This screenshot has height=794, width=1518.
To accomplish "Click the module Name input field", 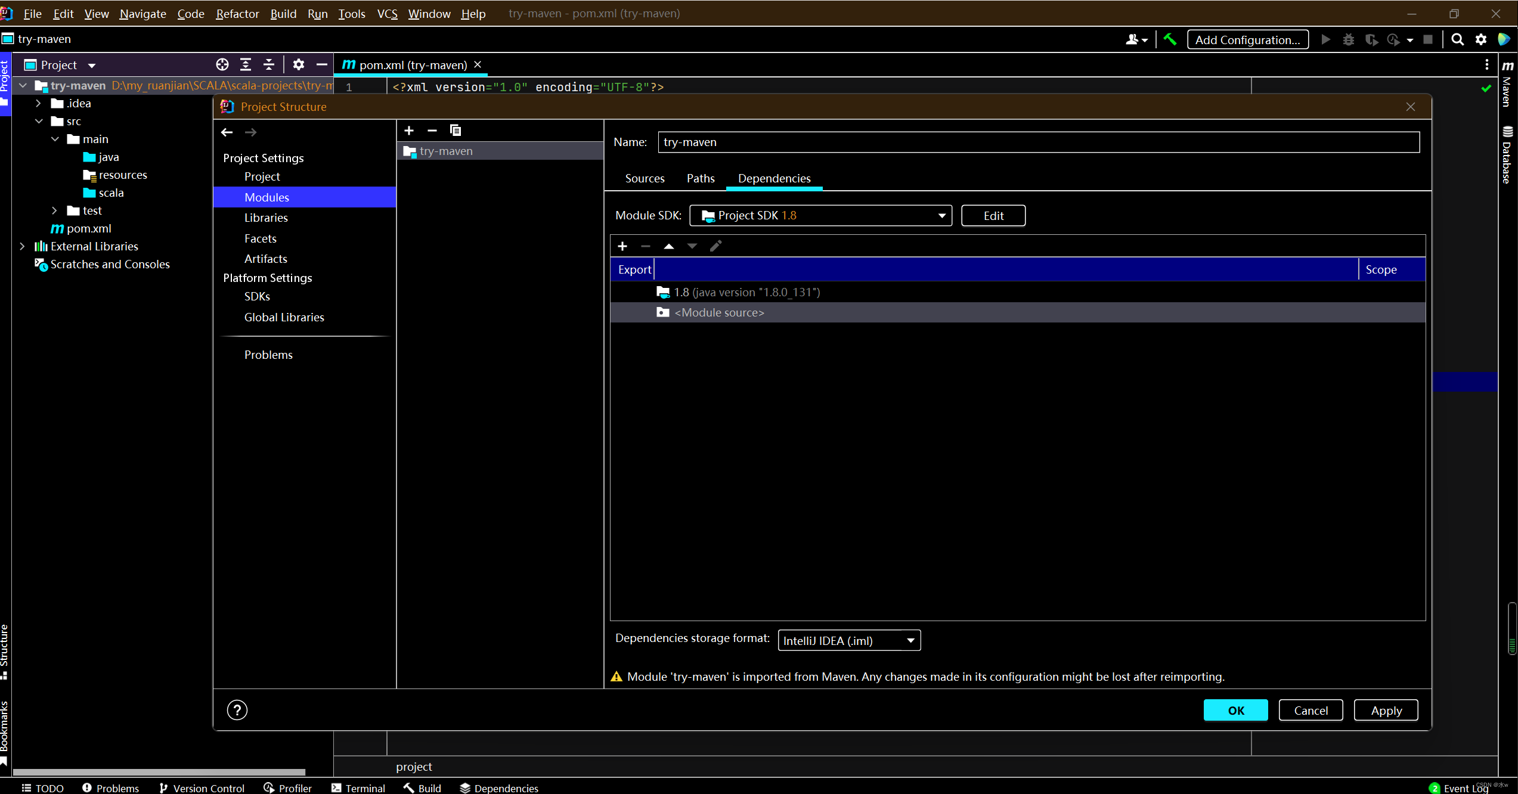I will pos(1038,142).
